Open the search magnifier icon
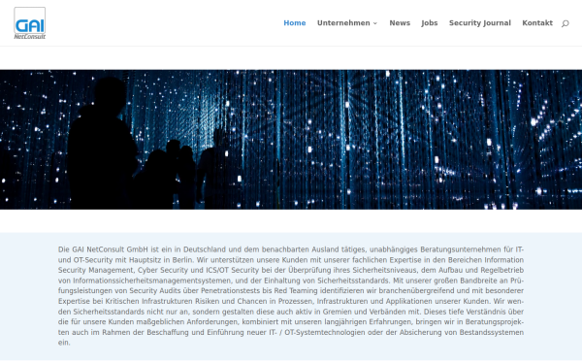This screenshot has width=582, height=364. click(x=565, y=23)
